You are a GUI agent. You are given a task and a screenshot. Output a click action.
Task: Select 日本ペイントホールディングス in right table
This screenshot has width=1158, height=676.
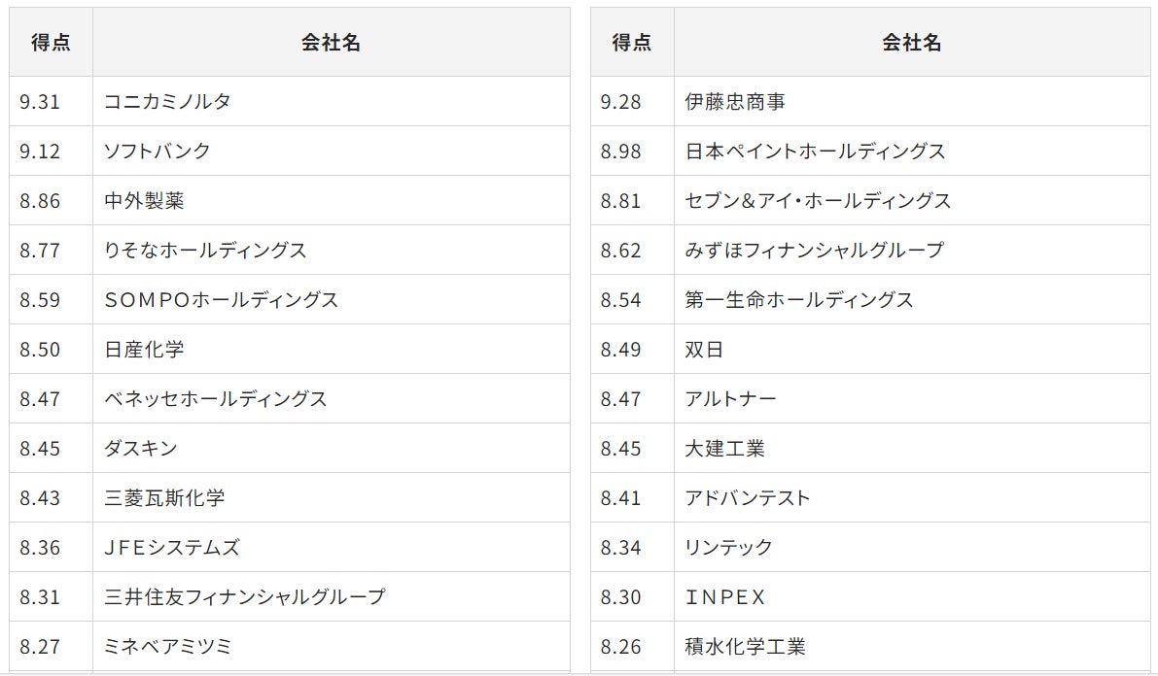tap(815, 151)
